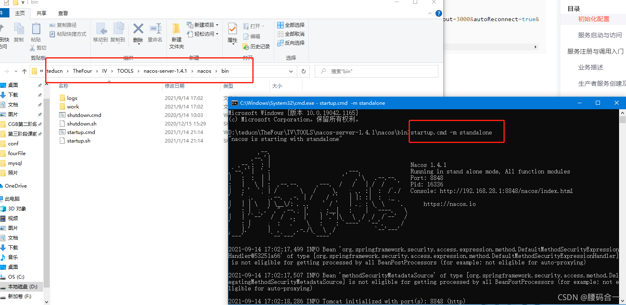Open the conf folder in sidebar

coord(13,144)
